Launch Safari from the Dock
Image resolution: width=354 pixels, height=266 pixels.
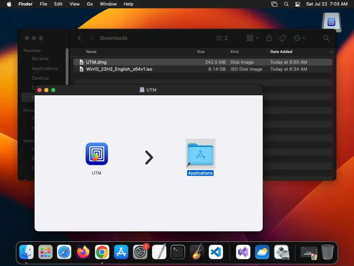click(x=64, y=252)
